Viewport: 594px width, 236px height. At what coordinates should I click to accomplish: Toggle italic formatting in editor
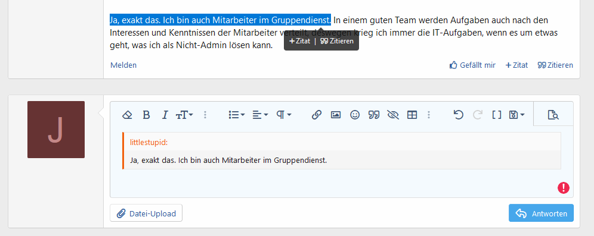[165, 115]
